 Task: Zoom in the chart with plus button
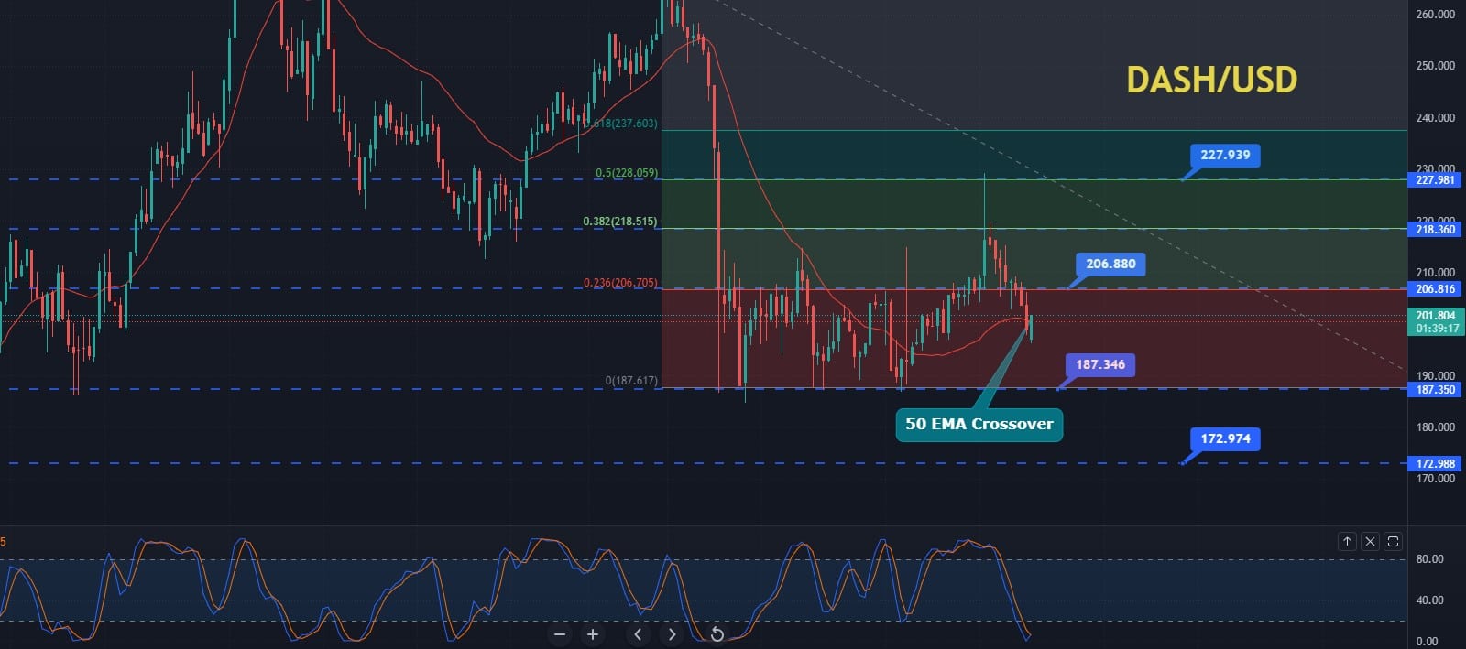point(593,634)
